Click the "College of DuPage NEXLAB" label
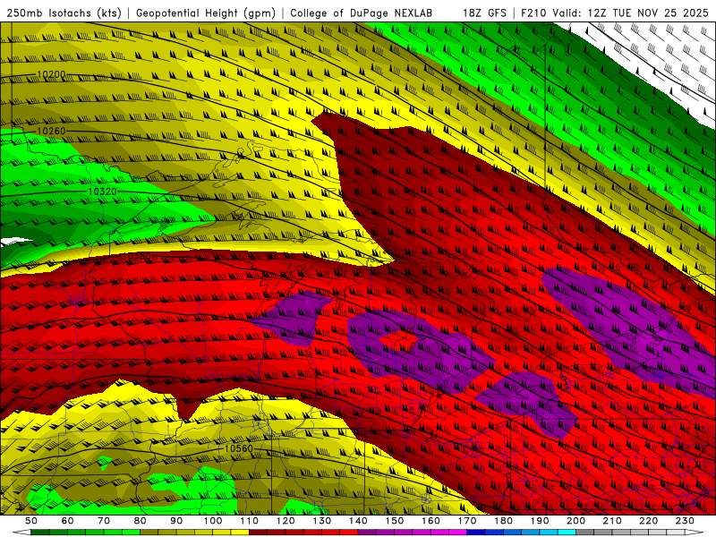 [362, 13]
